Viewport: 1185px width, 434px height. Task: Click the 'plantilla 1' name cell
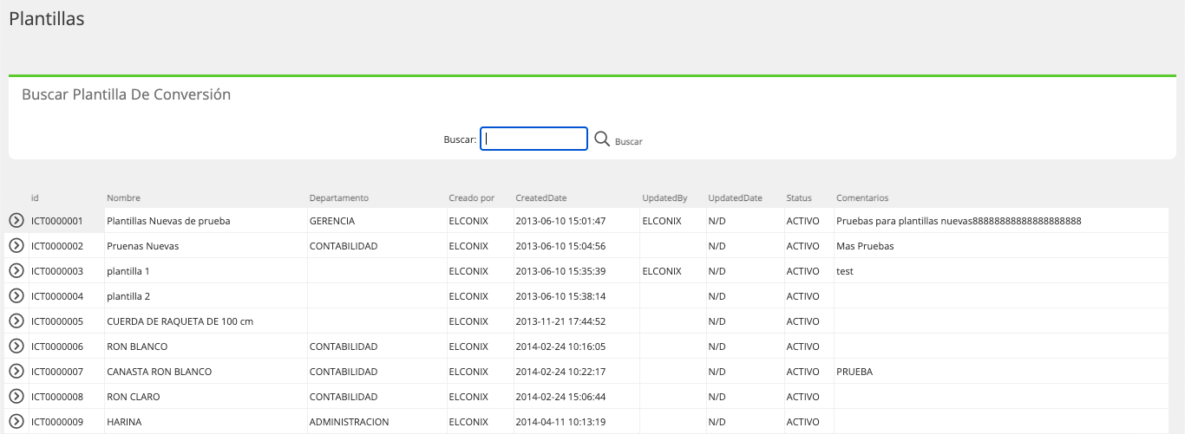(206, 271)
